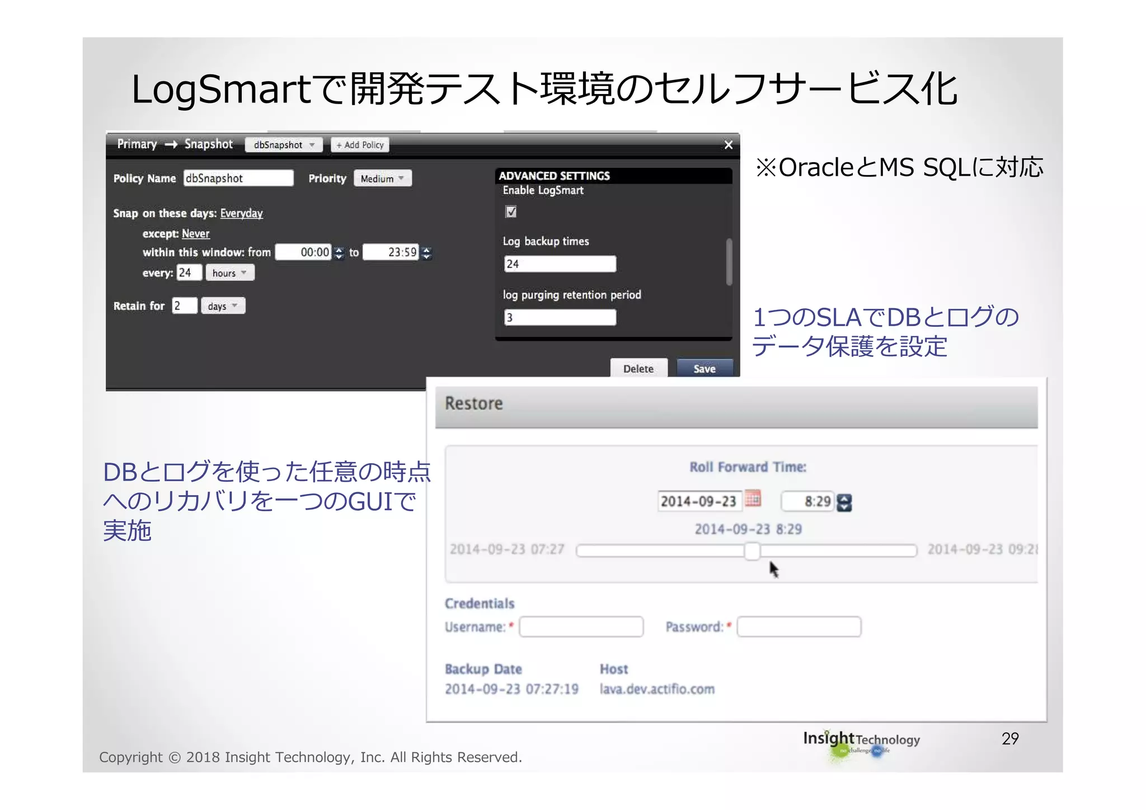Click the backup date 2014-09-23 07:27:19

tap(512, 689)
